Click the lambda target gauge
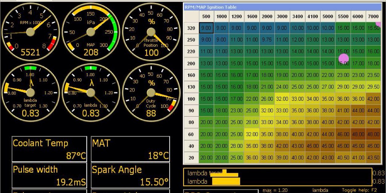 click(30, 92)
